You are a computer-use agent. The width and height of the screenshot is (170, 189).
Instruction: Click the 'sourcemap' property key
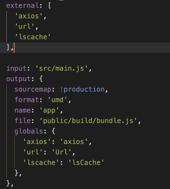[33, 89]
